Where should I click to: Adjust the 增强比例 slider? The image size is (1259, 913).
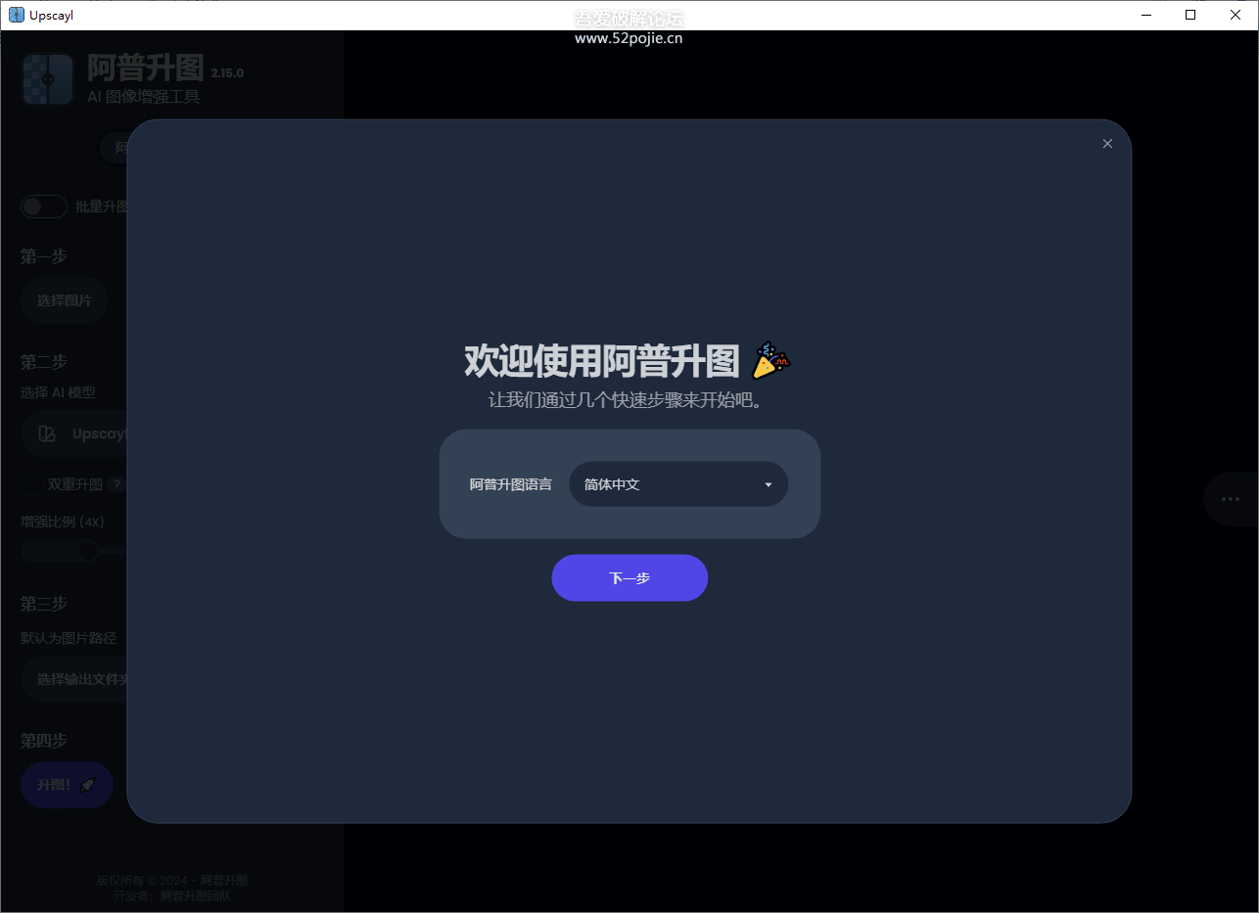74,551
